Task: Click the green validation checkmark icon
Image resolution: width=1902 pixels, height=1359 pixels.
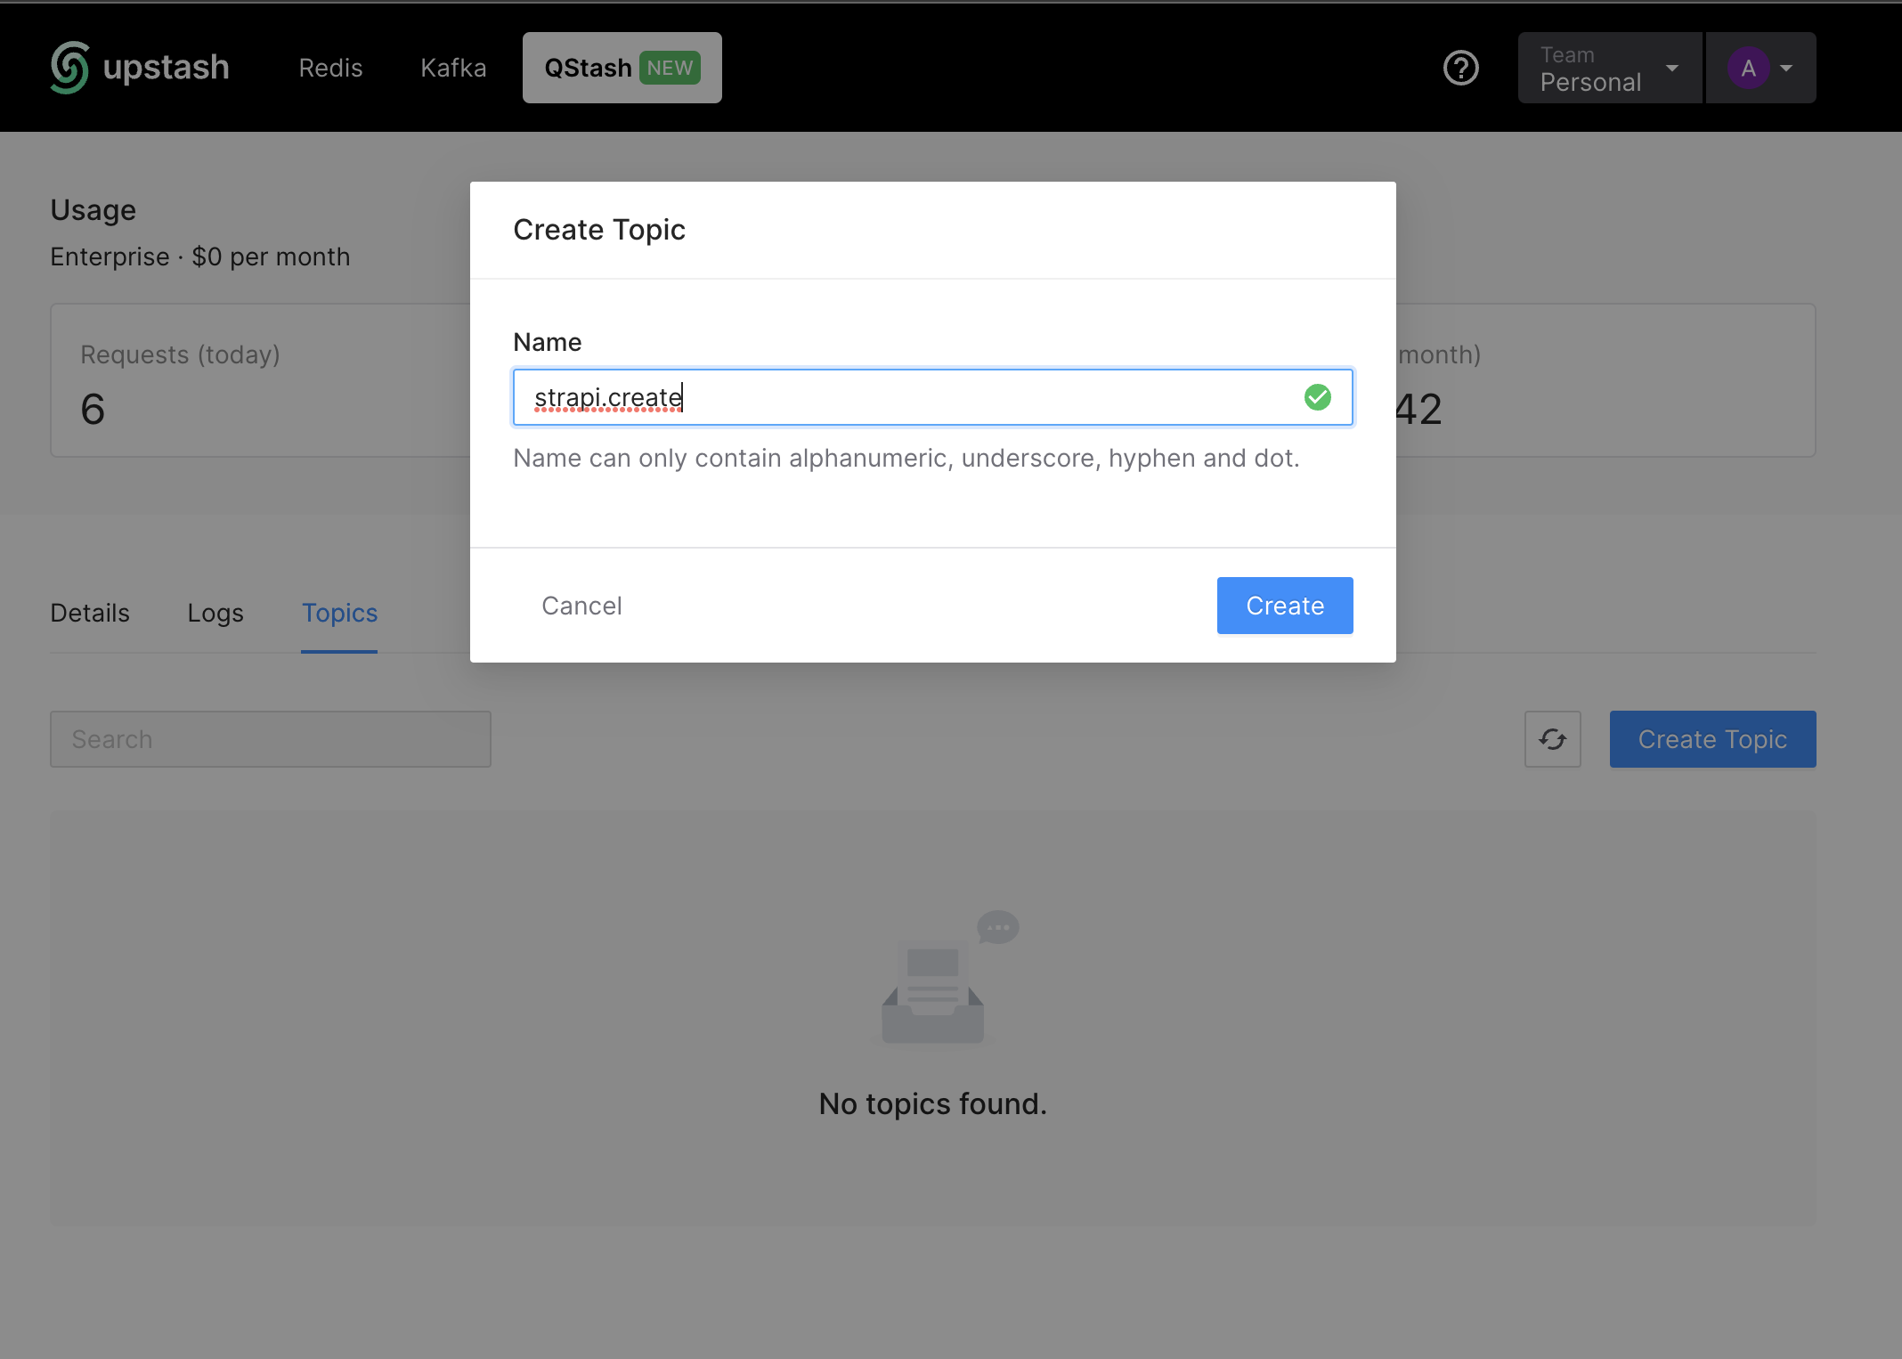Action: click(1317, 397)
